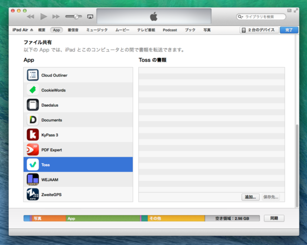
Task: Click the CookieWords name text
Action: coord(53,90)
